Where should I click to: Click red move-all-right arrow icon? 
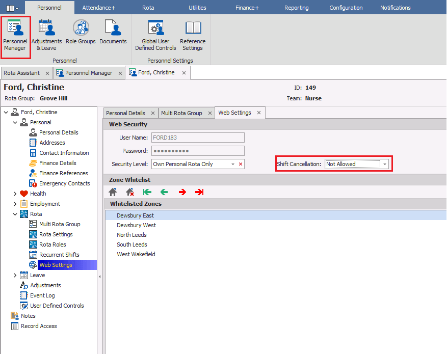pyautogui.click(x=199, y=192)
